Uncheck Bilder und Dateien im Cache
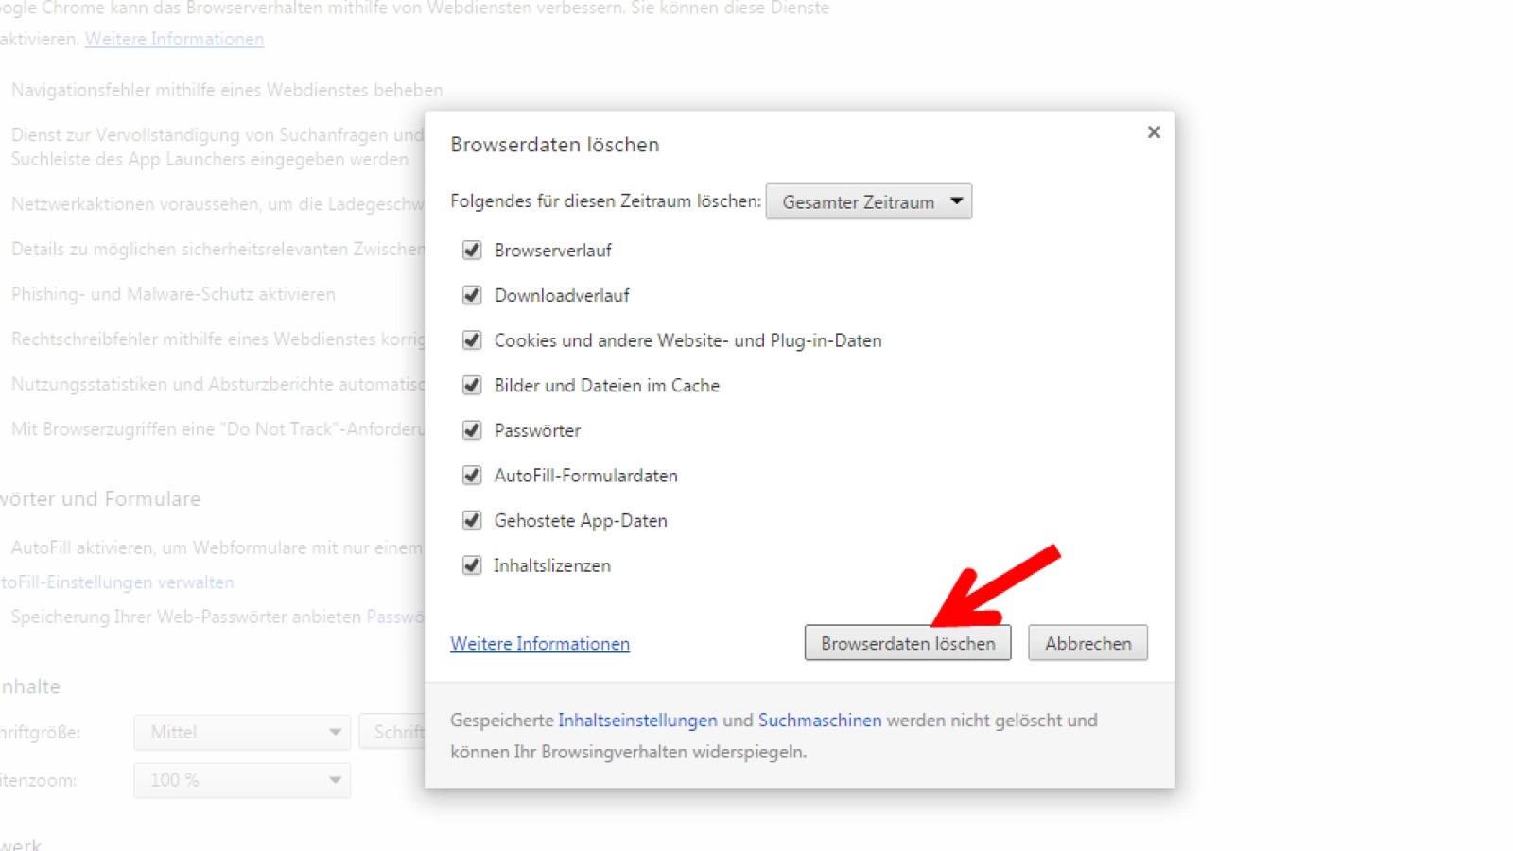The width and height of the screenshot is (1513, 851). 472,386
